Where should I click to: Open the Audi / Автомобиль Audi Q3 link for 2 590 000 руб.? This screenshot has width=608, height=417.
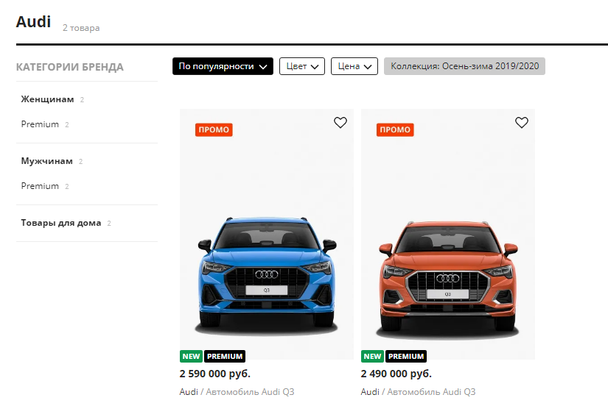pyautogui.click(x=237, y=392)
